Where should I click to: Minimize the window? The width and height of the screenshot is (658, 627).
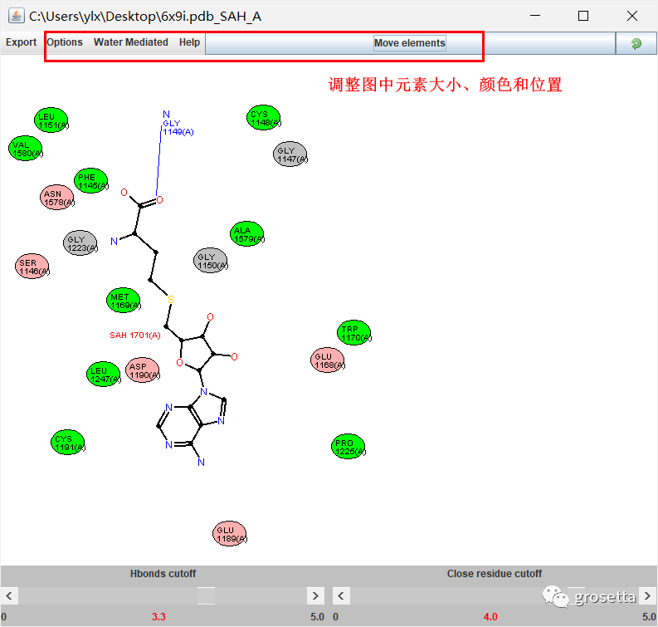535,16
